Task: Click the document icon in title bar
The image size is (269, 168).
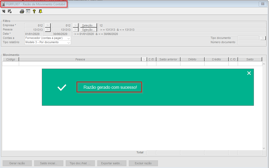Action: pos(3,4)
